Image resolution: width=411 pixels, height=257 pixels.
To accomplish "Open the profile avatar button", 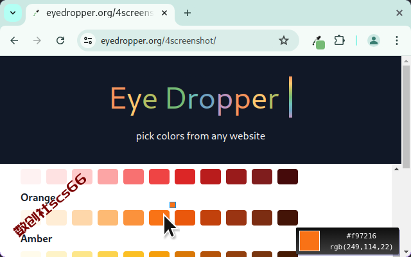I will pos(374,40).
